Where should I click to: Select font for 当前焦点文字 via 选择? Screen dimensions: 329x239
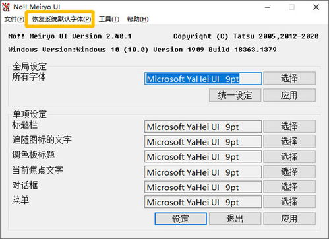[289, 172]
